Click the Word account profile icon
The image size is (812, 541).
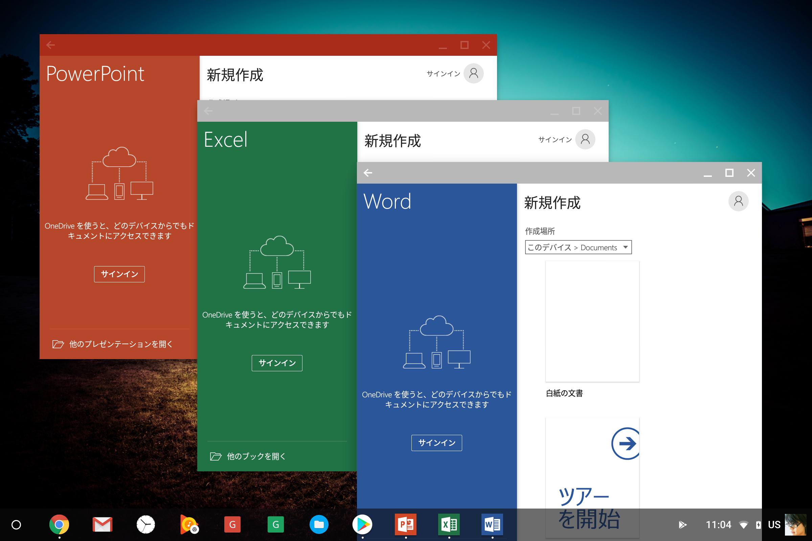coord(738,201)
